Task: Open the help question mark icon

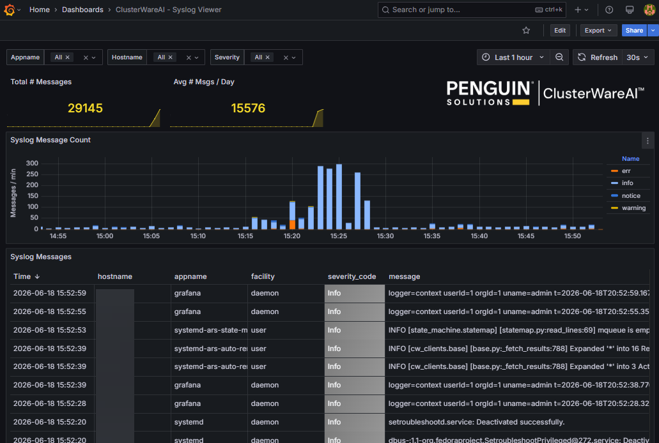Action: pyautogui.click(x=609, y=10)
